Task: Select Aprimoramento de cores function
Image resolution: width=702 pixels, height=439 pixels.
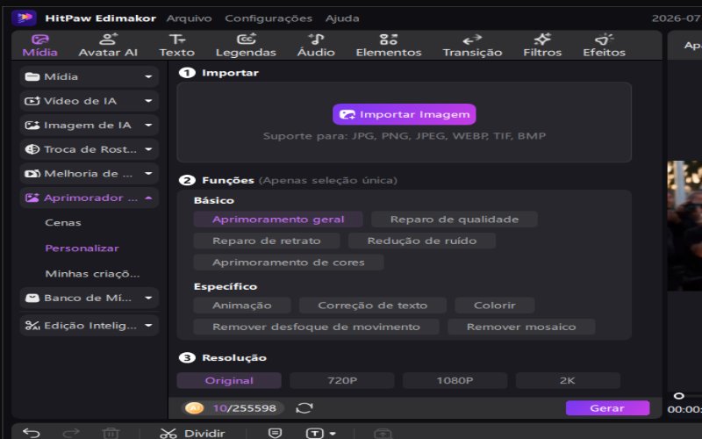Action: tap(289, 262)
